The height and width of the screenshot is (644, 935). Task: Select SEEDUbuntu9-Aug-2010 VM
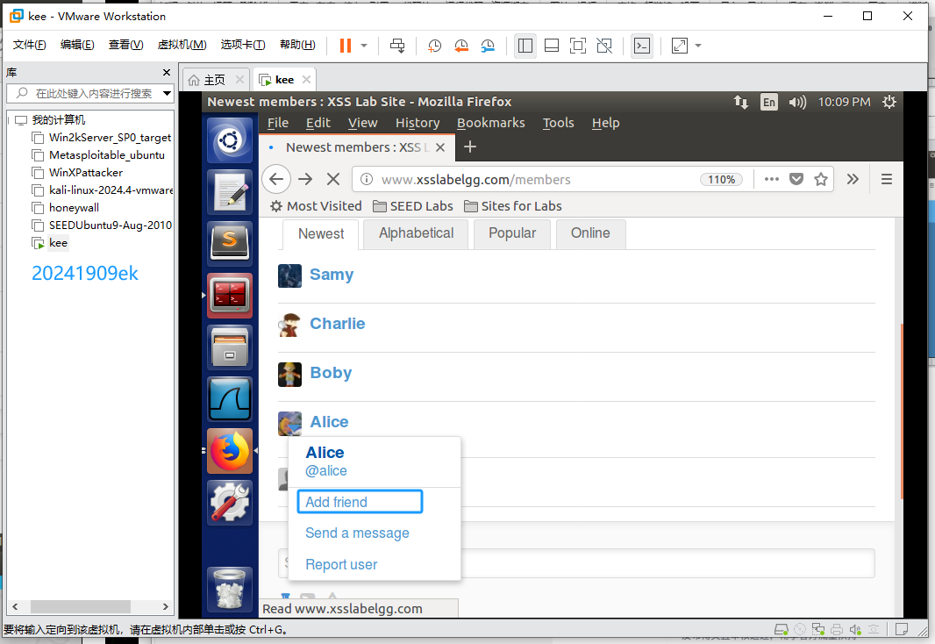111,225
